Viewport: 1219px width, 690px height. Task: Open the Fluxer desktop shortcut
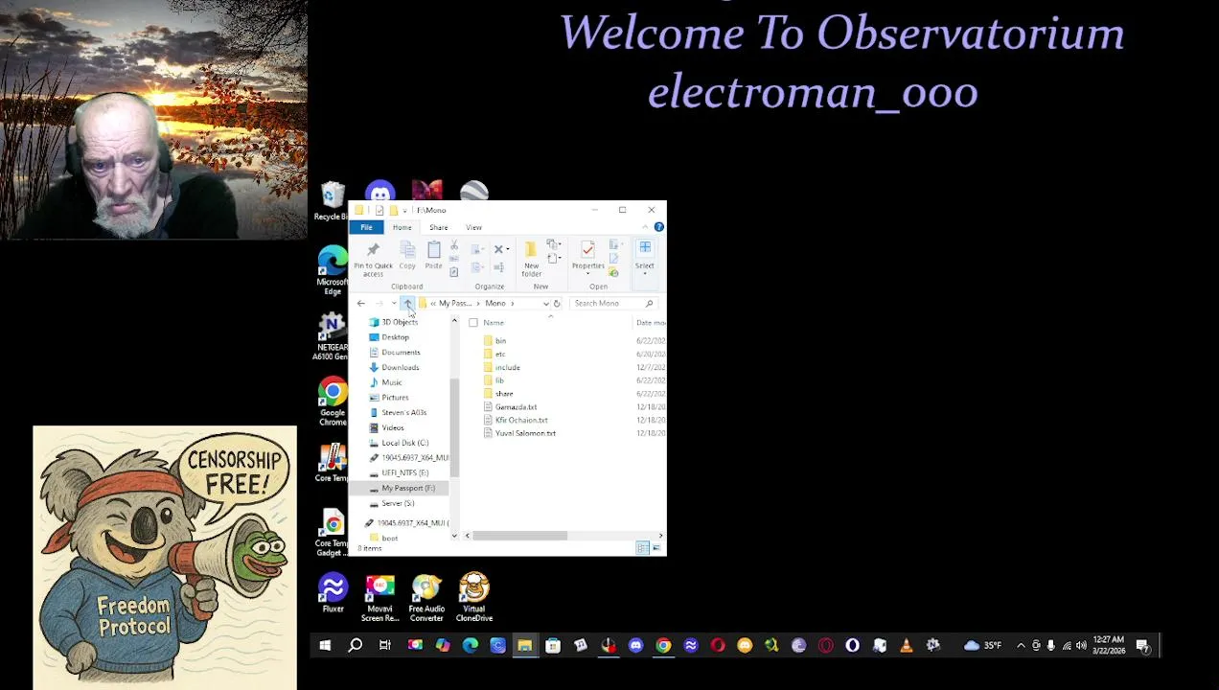click(333, 594)
